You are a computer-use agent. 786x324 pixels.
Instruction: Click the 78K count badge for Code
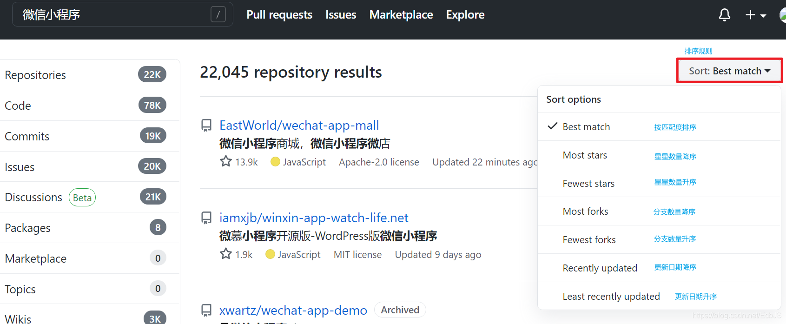tap(152, 105)
